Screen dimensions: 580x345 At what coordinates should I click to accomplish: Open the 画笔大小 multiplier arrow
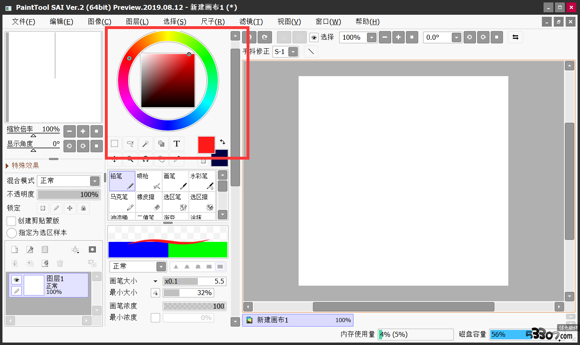point(155,281)
